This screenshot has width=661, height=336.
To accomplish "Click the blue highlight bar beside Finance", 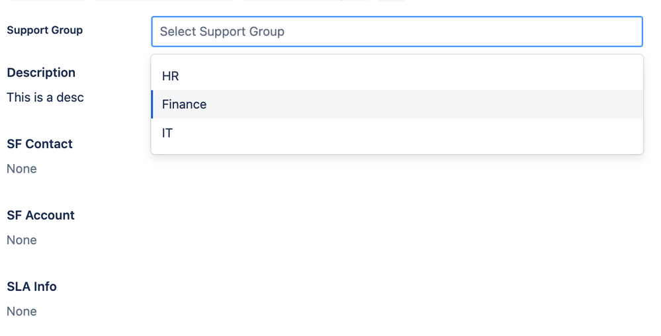I will (x=152, y=105).
